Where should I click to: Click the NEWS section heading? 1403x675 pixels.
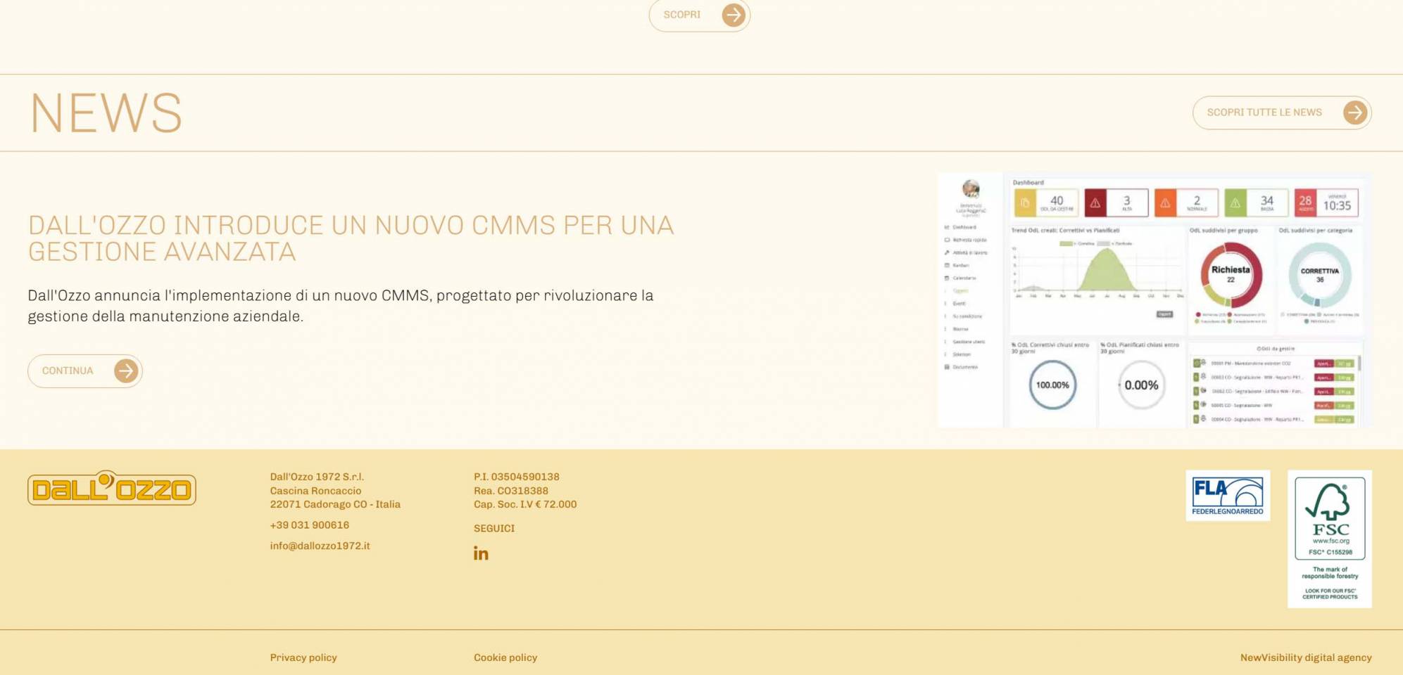tap(106, 112)
